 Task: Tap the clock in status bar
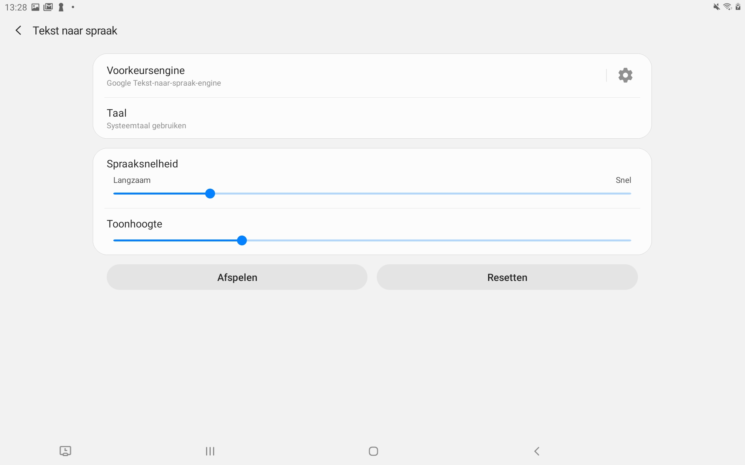click(16, 7)
